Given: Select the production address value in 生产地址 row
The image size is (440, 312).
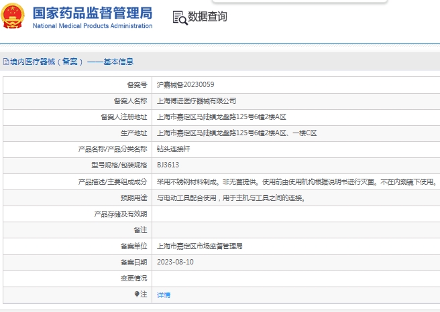Looking at the screenshot, I should tap(237, 133).
